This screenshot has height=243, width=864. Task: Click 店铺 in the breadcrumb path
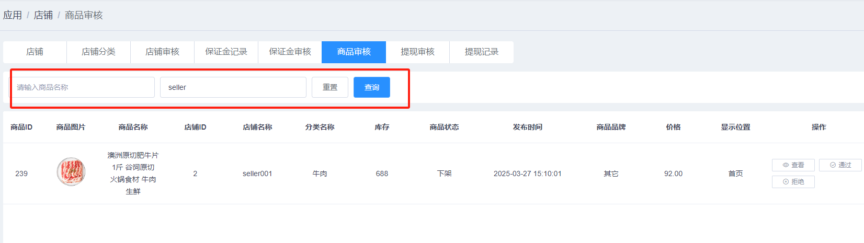point(43,15)
